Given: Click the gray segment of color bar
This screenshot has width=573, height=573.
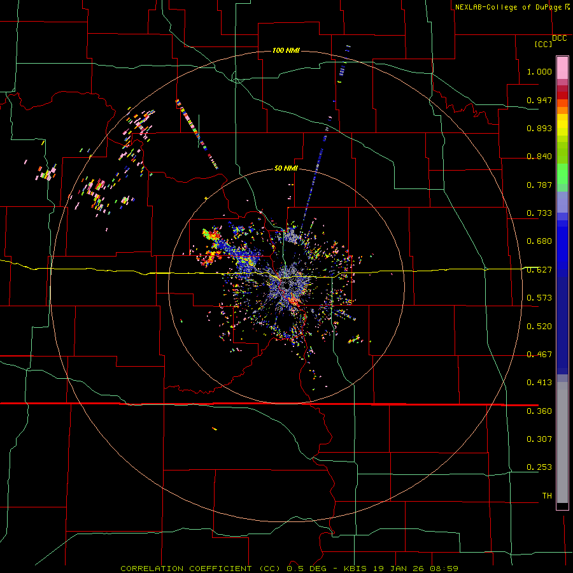Looking at the screenshot, I should click(562, 442).
